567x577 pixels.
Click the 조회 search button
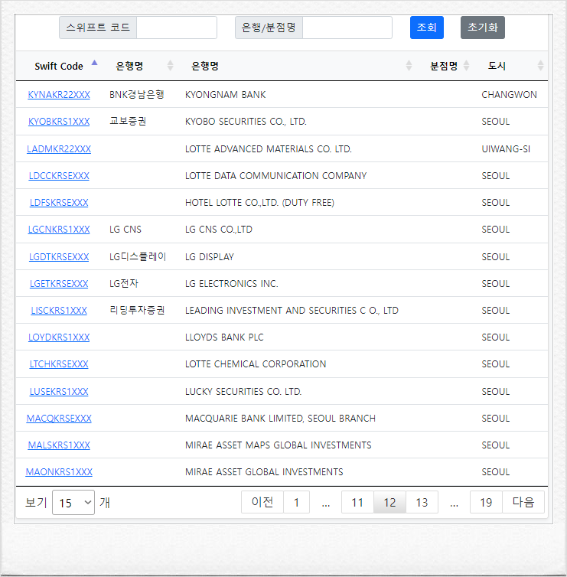click(x=427, y=28)
